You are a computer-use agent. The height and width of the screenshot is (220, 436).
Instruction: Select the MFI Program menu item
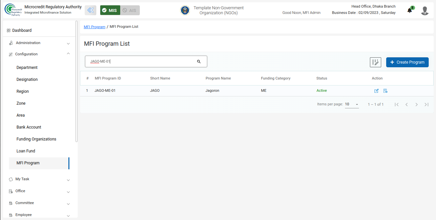click(39, 163)
